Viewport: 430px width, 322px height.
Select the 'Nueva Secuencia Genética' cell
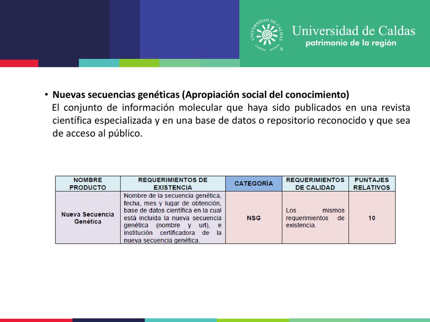[x=88, y=218]
